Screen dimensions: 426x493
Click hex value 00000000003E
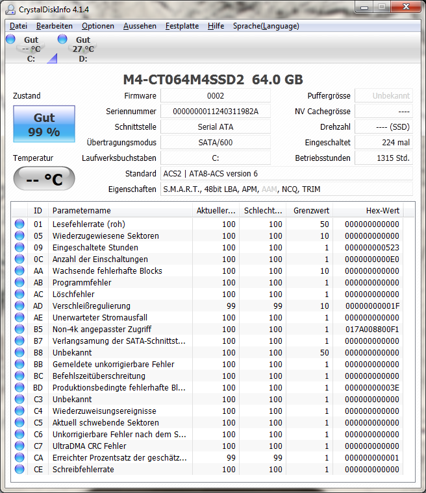coord(372,387)
